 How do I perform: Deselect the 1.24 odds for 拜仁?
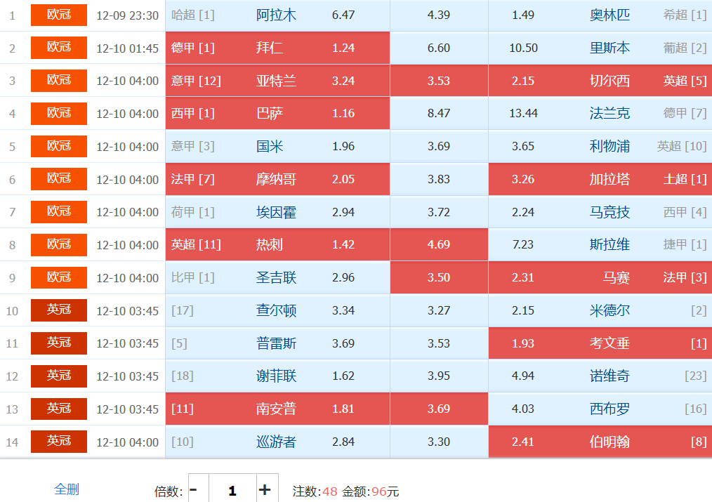coord(343,48)
